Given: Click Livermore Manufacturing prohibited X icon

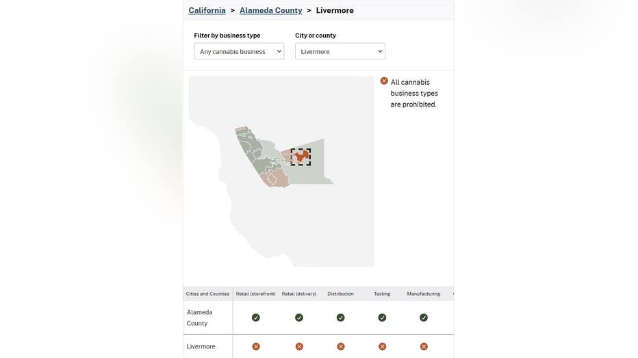Looking at the screenshot, I should [x=424, y=346].
